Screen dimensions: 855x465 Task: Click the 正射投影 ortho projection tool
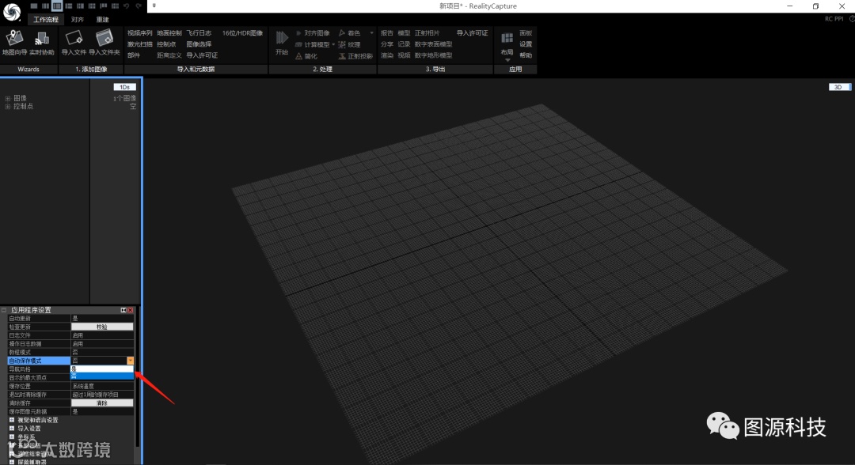[x=355, y=56]
